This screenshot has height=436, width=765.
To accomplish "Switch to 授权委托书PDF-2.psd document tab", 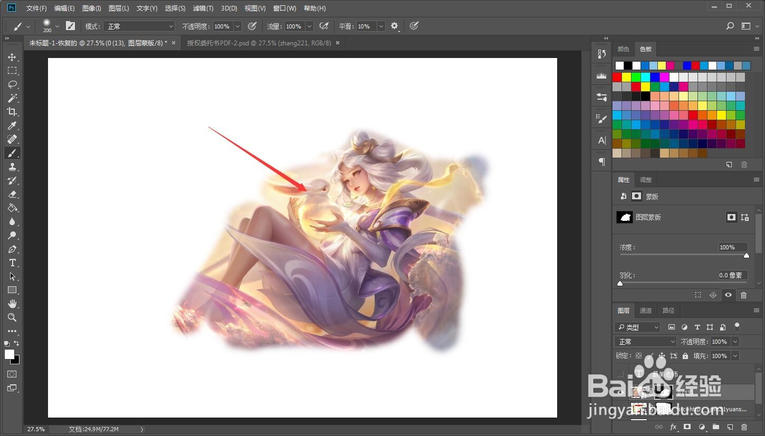I will coord(259,43).
